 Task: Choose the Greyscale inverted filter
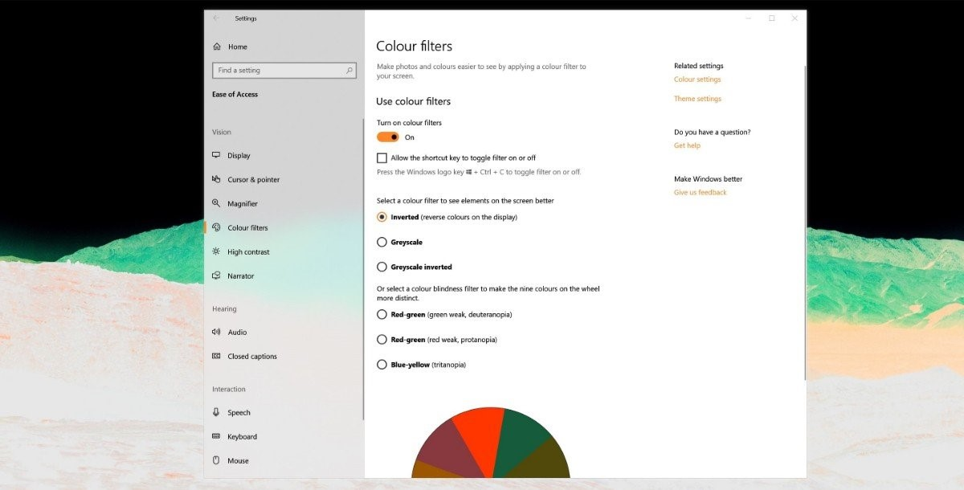382,267
